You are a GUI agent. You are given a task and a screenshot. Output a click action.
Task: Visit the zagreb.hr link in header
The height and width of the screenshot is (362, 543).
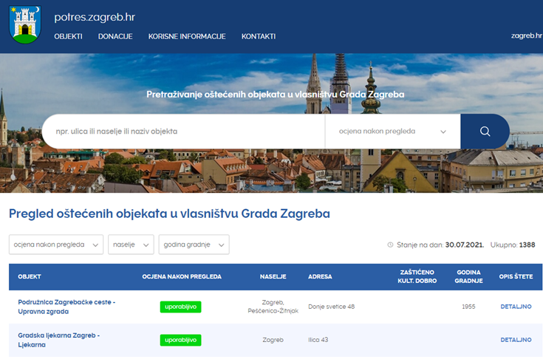(527, 36)
